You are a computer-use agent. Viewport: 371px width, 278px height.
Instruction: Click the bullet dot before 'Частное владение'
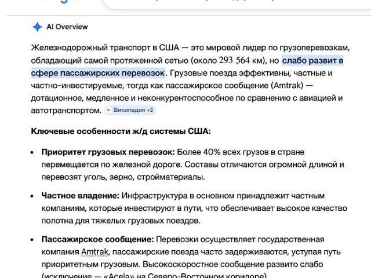click(x=33, y=196)
